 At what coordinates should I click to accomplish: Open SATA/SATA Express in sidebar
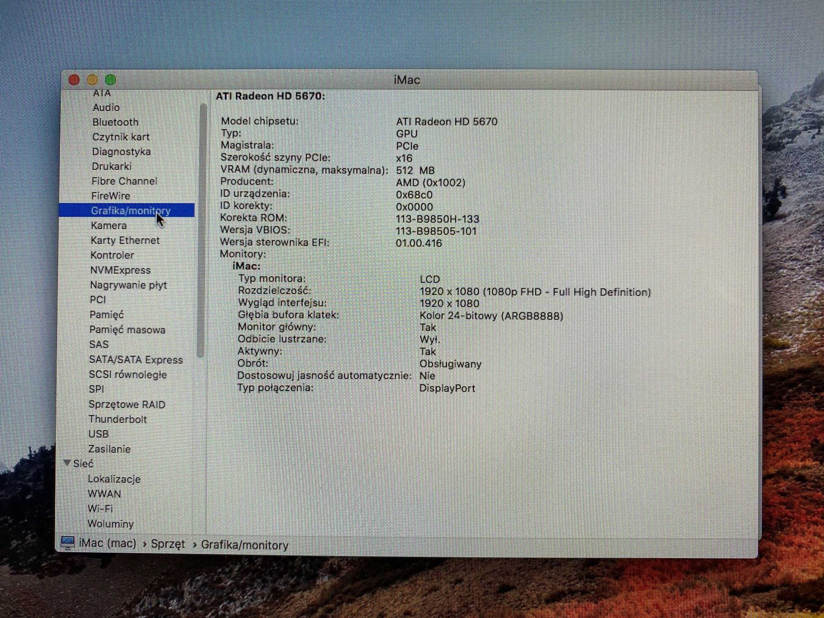point(136,360)
